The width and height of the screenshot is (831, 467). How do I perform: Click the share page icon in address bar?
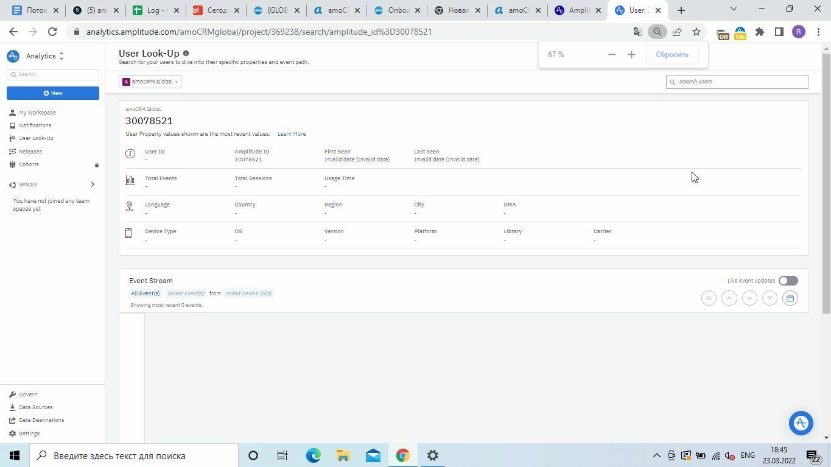tap(677, 32)
